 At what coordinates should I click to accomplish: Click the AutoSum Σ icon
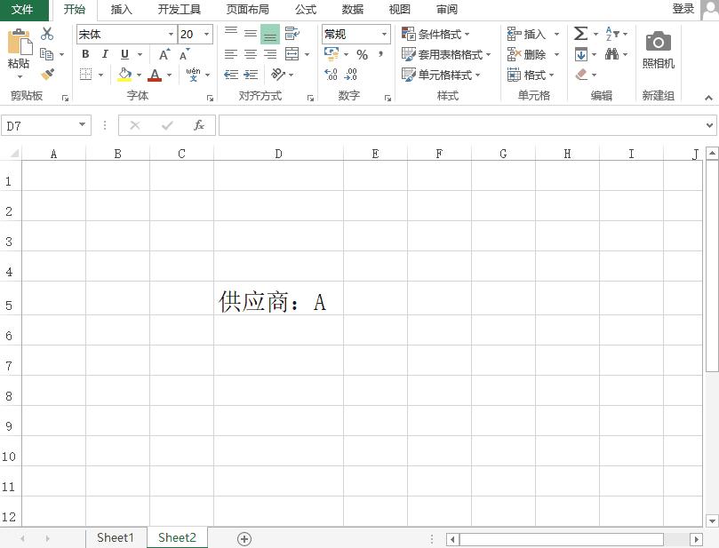tap(579, 33)
